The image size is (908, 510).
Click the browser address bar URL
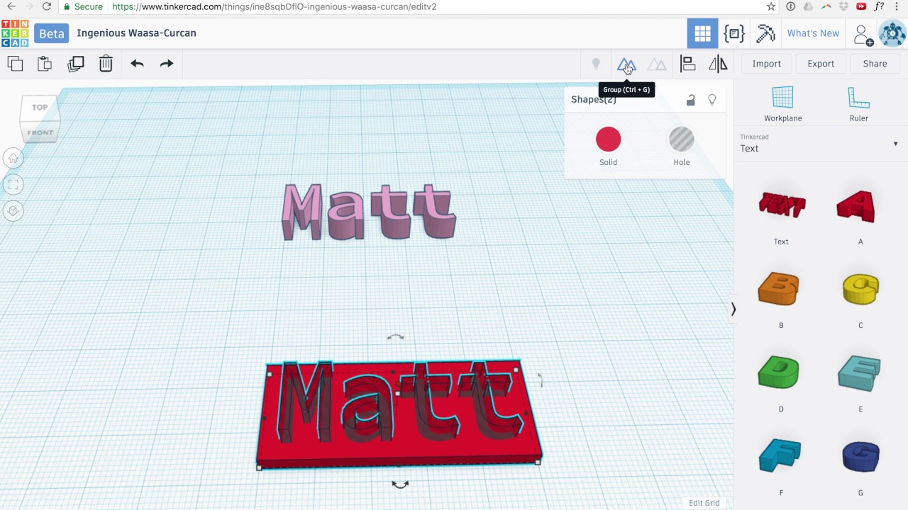(275, 6)
